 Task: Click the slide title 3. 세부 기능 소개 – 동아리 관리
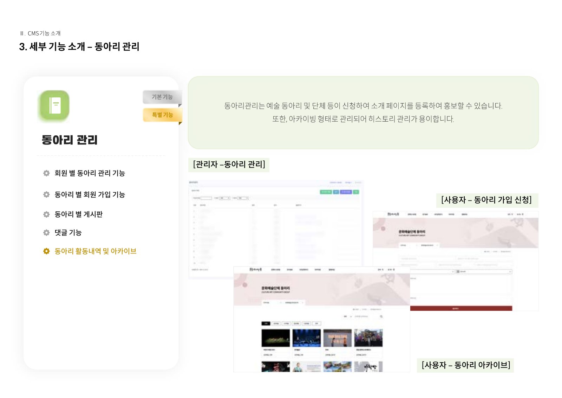[79, 46]
